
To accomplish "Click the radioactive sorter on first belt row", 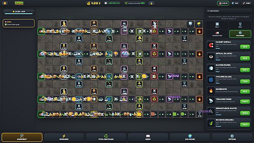I will point(154,31).
